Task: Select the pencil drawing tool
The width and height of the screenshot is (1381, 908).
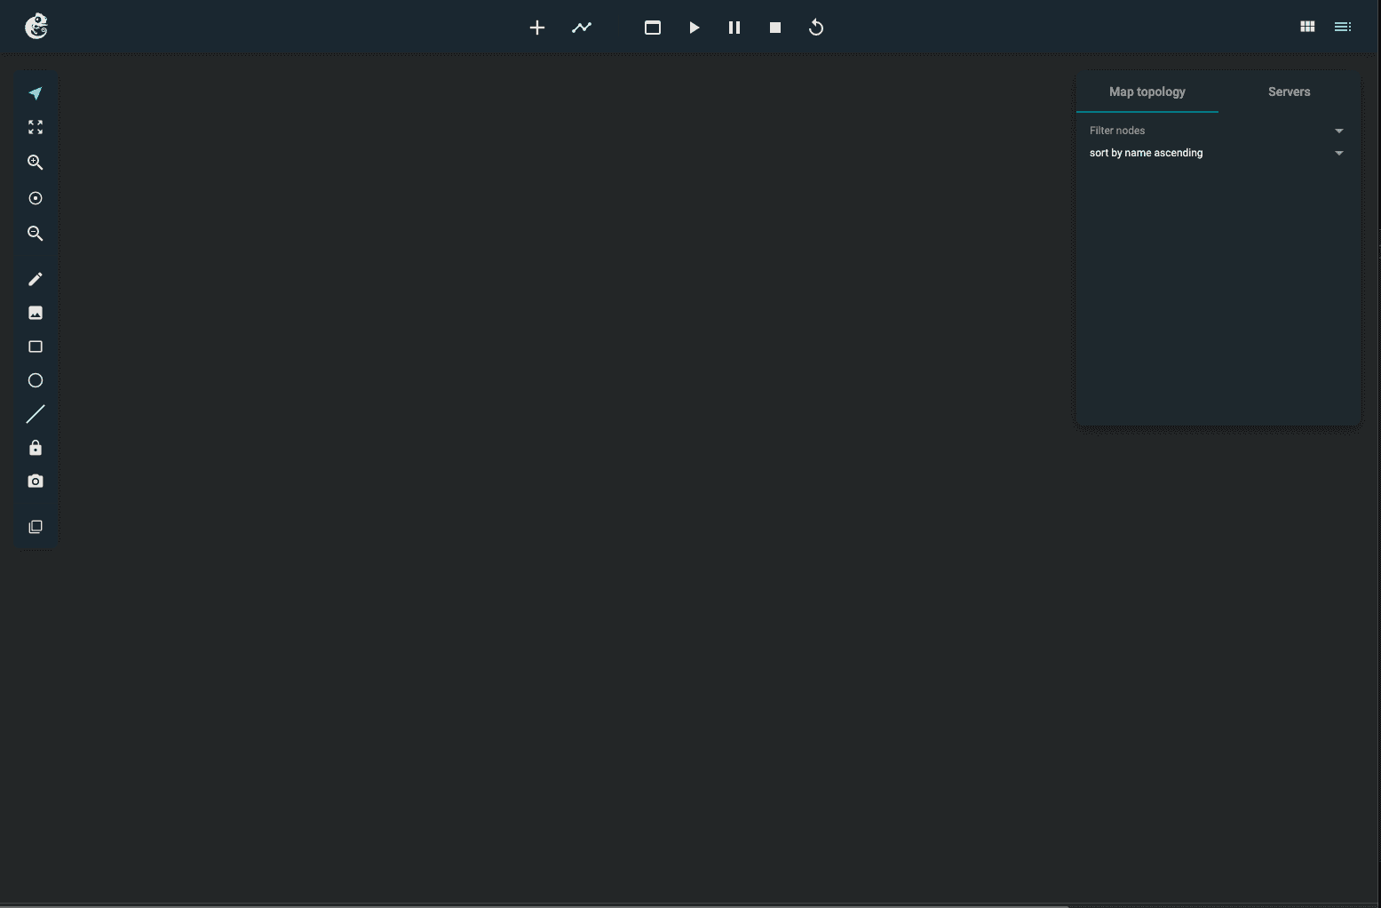Action: pyautogui.click(x=36, y=279)
